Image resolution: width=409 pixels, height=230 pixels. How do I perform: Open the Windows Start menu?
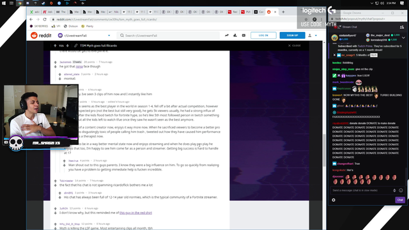pyautogui.click(x=4, y=3)
